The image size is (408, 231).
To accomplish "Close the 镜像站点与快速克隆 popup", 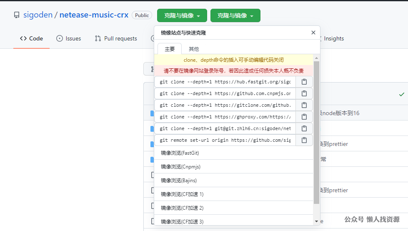I will click(x=313, y=33).
